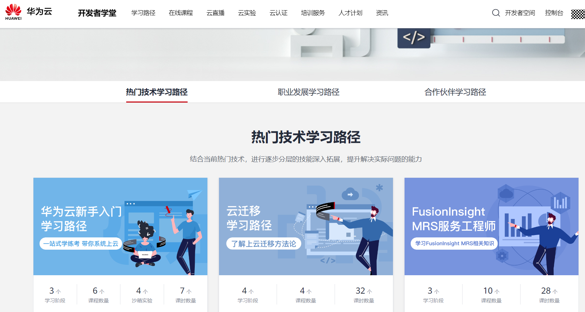This screenshot has width=585, height=312.
Task: Open the 云实验 menu item
Action: [247, 13]
